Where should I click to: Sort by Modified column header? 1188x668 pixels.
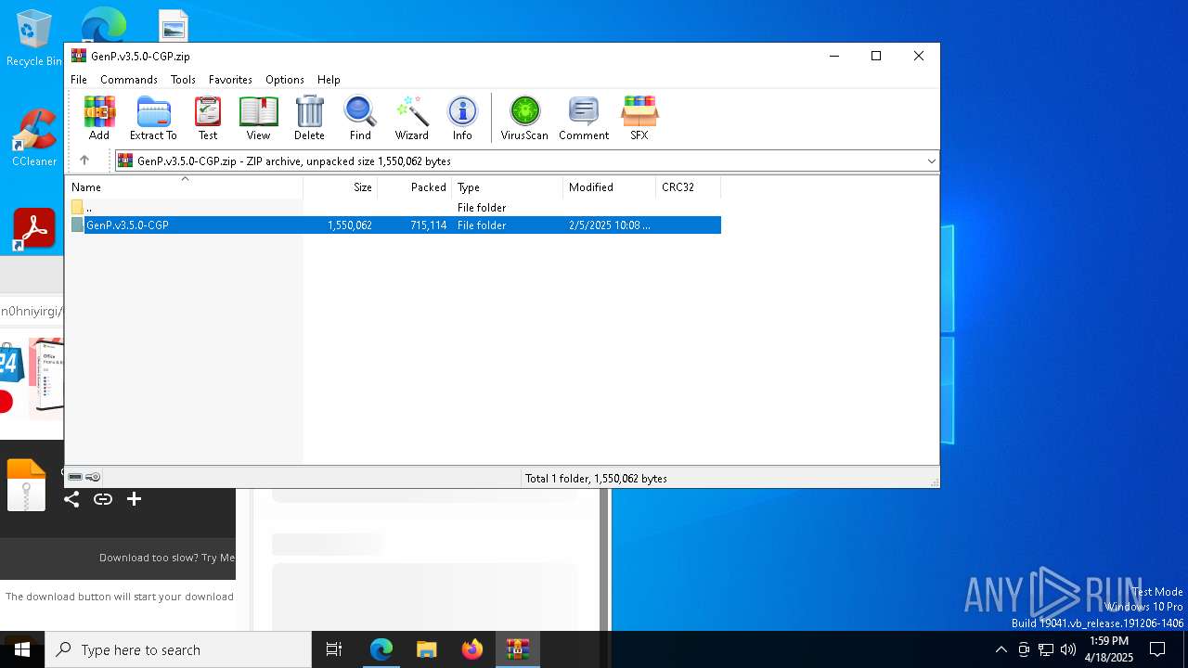610,187
